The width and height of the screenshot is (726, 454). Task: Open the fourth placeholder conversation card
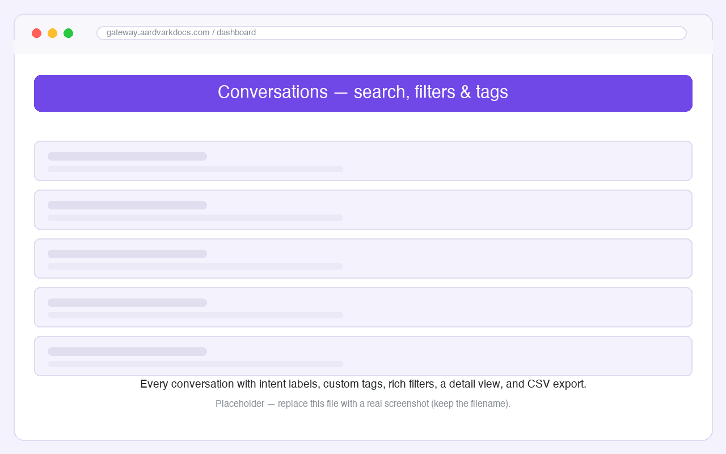tap(363, 307)
